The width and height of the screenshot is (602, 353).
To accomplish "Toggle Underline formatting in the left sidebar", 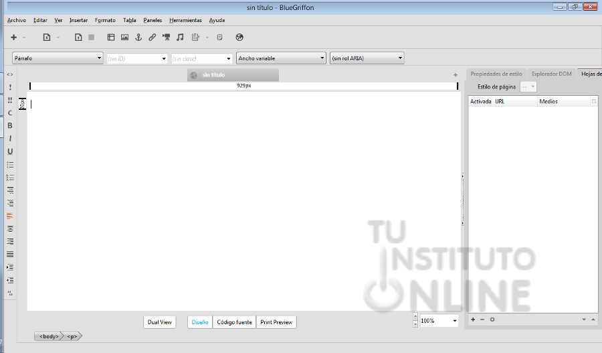I will 10,151.
